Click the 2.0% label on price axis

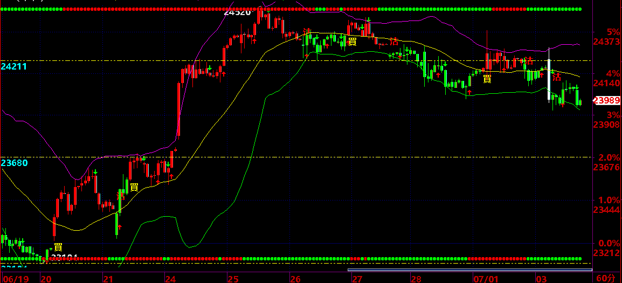pyautogui.click(x=609, y=157)
